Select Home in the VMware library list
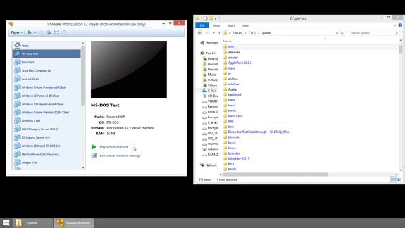405x228 pixels. coord(46,46)
